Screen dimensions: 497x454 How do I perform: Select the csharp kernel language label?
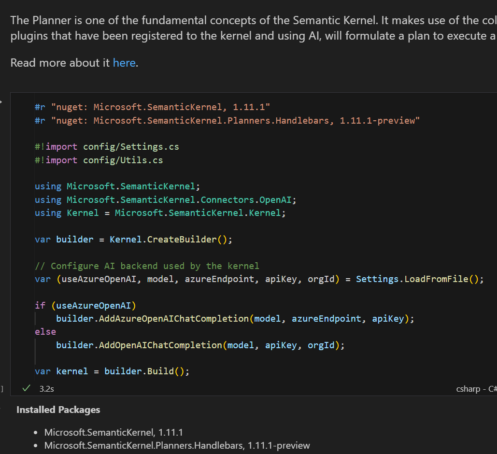pos(476,389)
